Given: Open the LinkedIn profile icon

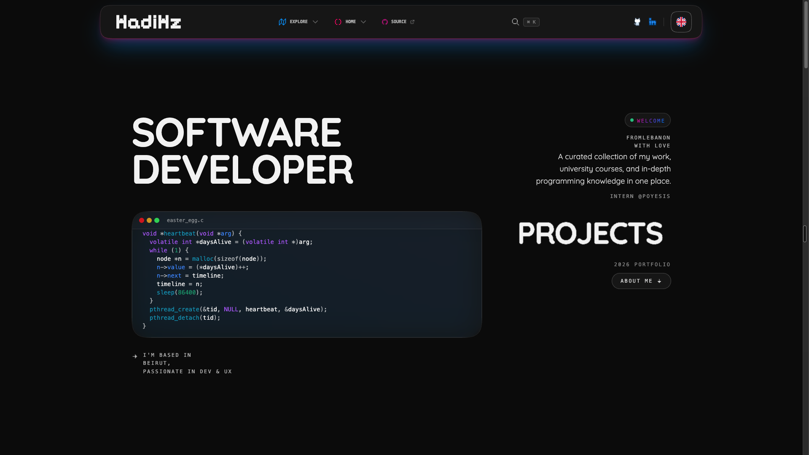Looking at the screenshot, I should click(x=653, y=22).
